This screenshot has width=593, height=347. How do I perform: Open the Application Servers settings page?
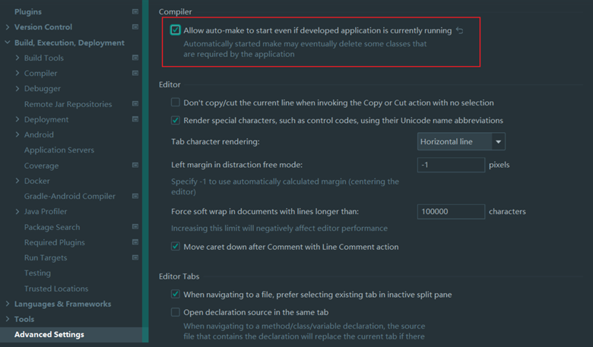[59, 150]
